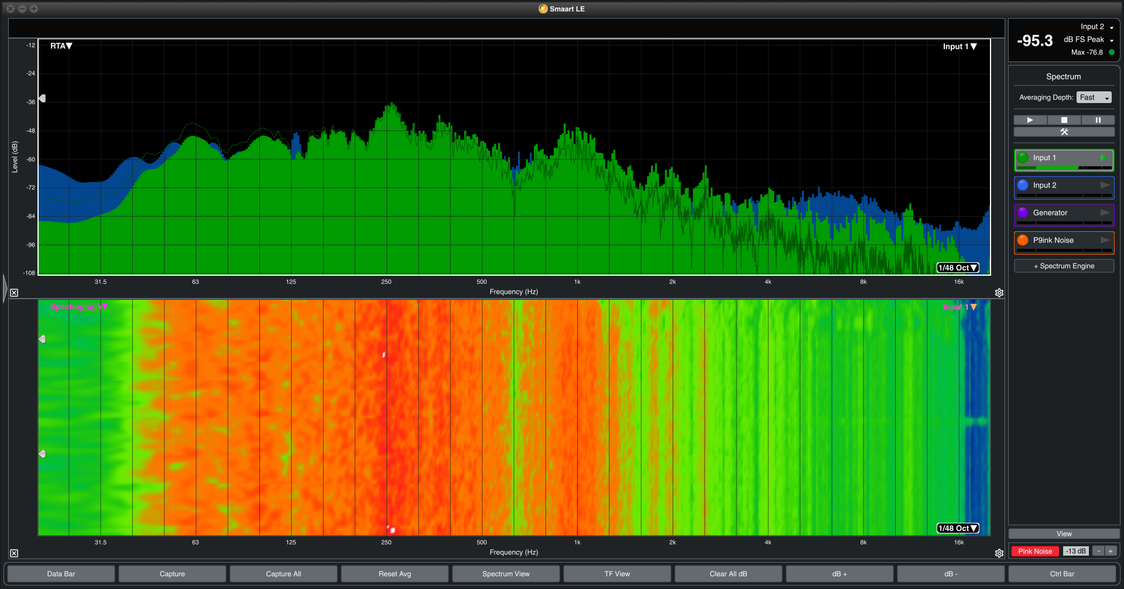Screen dimensions: 1124x589
Task: Open the RTA graph settings gear
Action: (x=999, y=293)
